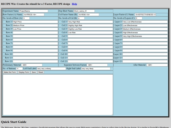Edit Layer 2 field Low Effectiveness
The height and width of the screenshot is (128, 171).
point(145,25)
